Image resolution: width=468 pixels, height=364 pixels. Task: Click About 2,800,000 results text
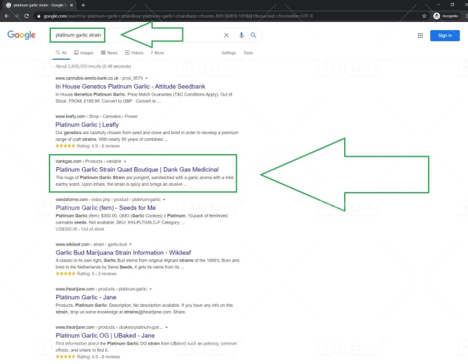(x=93, y=66)
